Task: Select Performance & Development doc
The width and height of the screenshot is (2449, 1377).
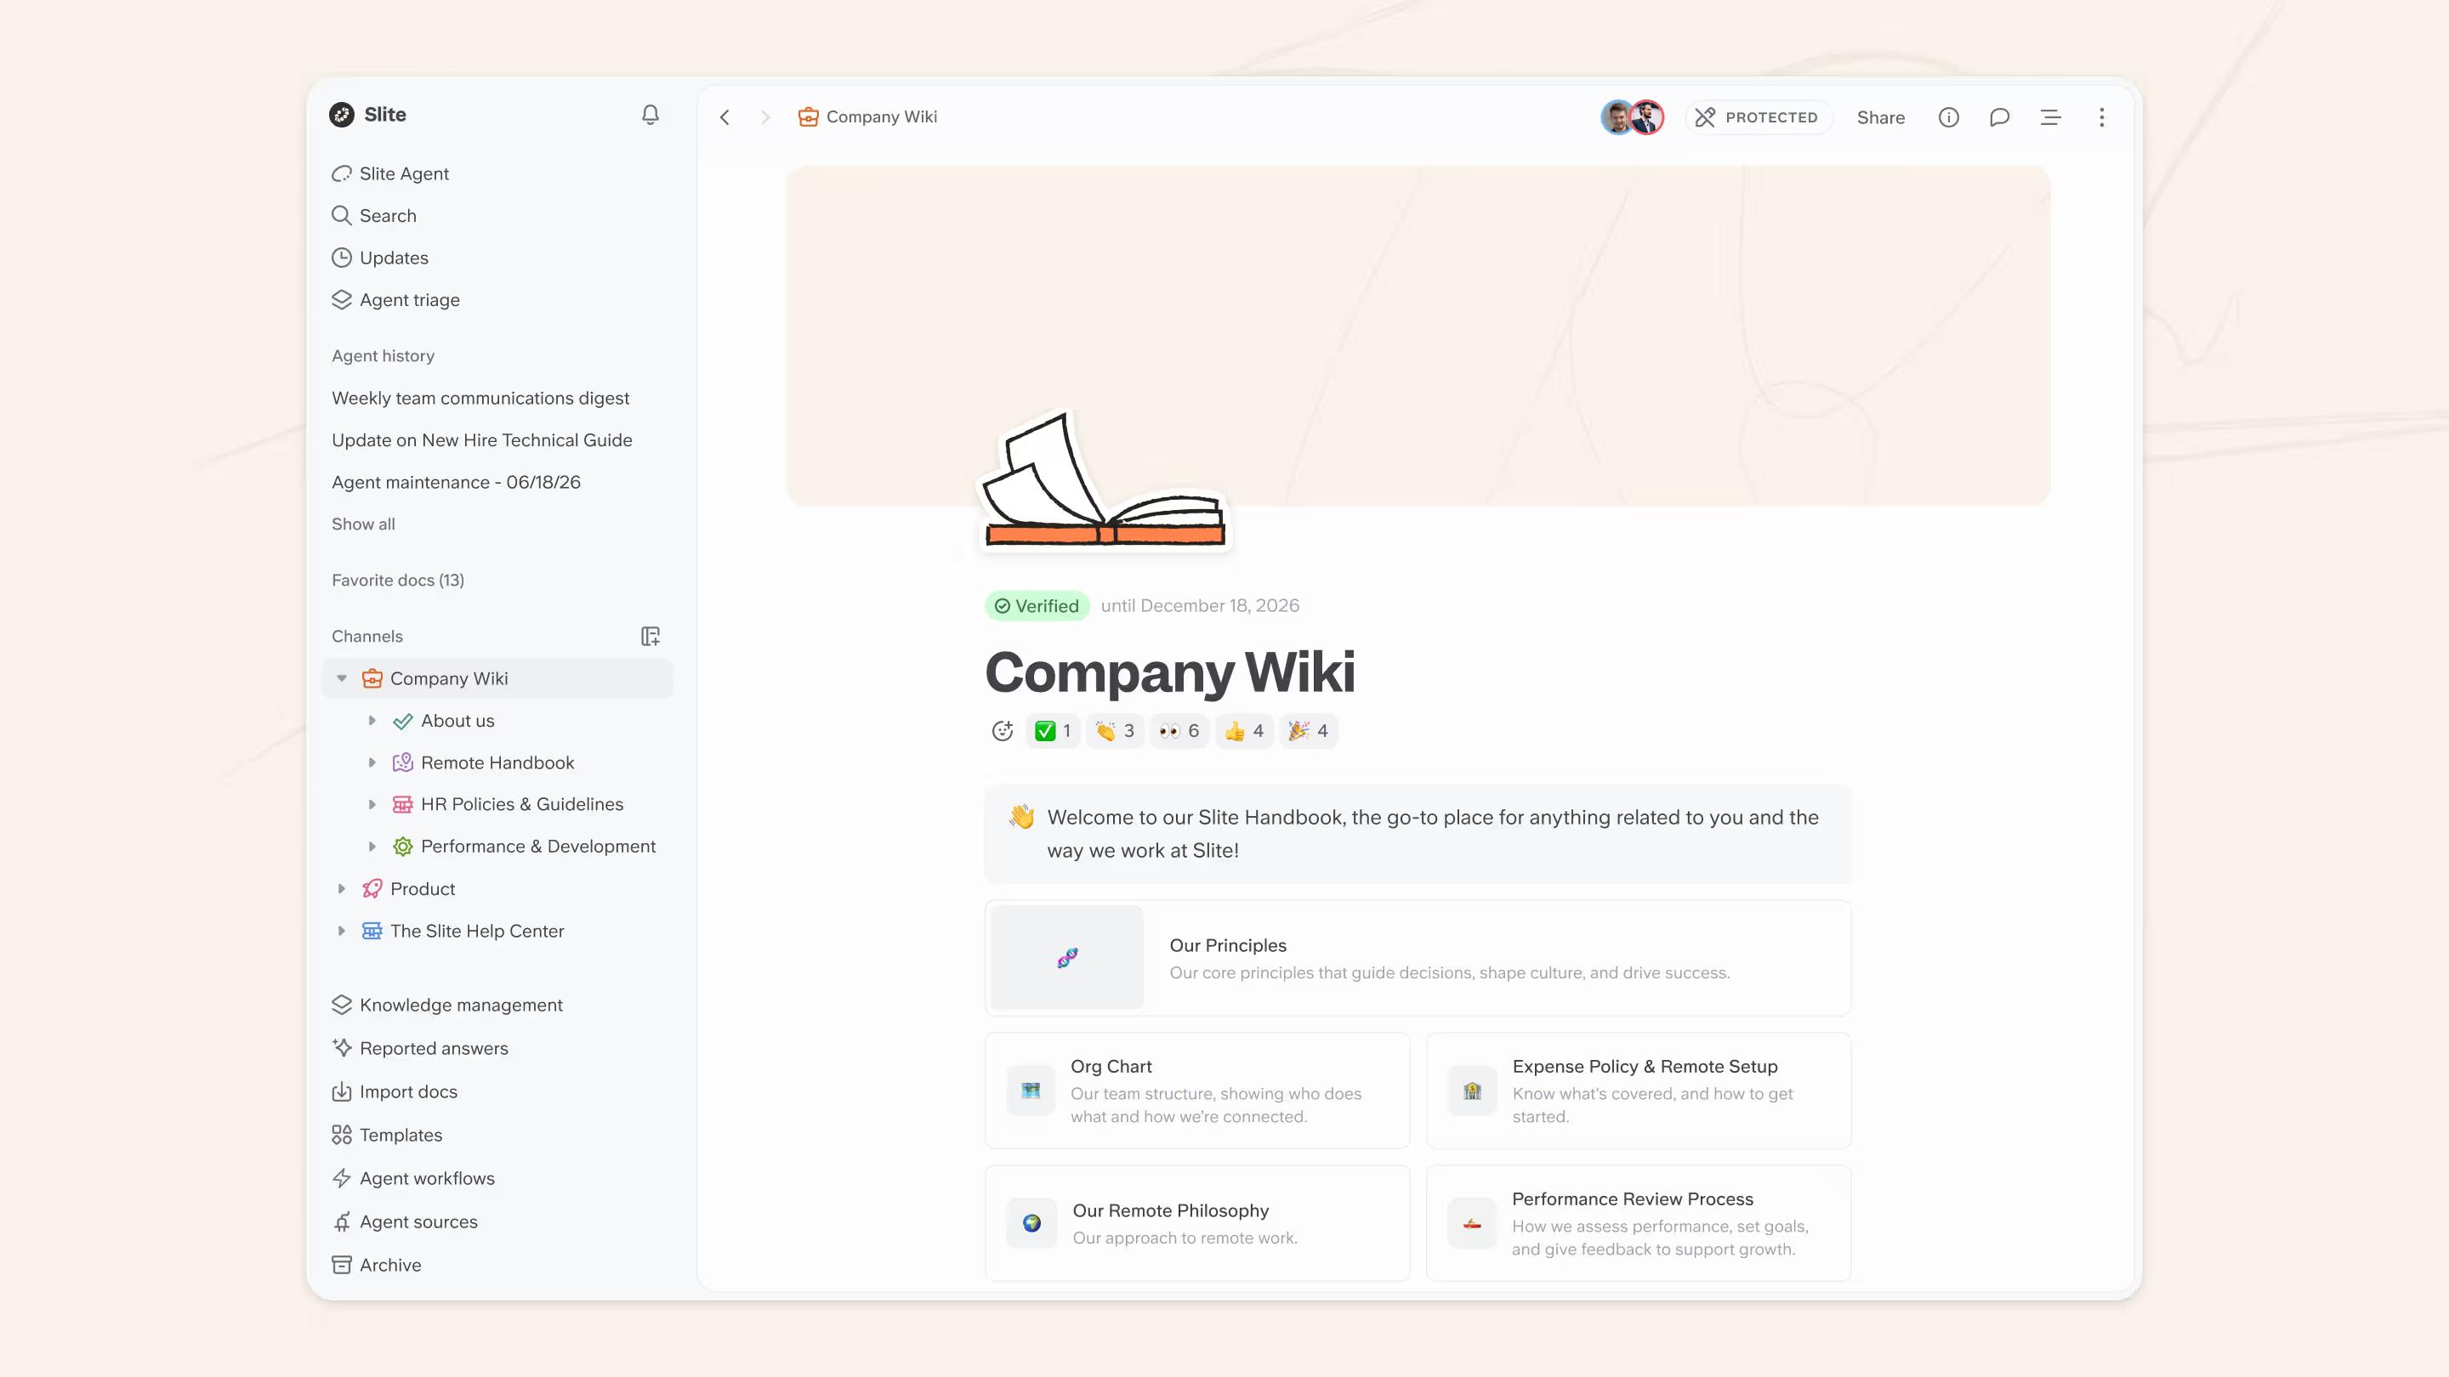Action: click(538, 846)
